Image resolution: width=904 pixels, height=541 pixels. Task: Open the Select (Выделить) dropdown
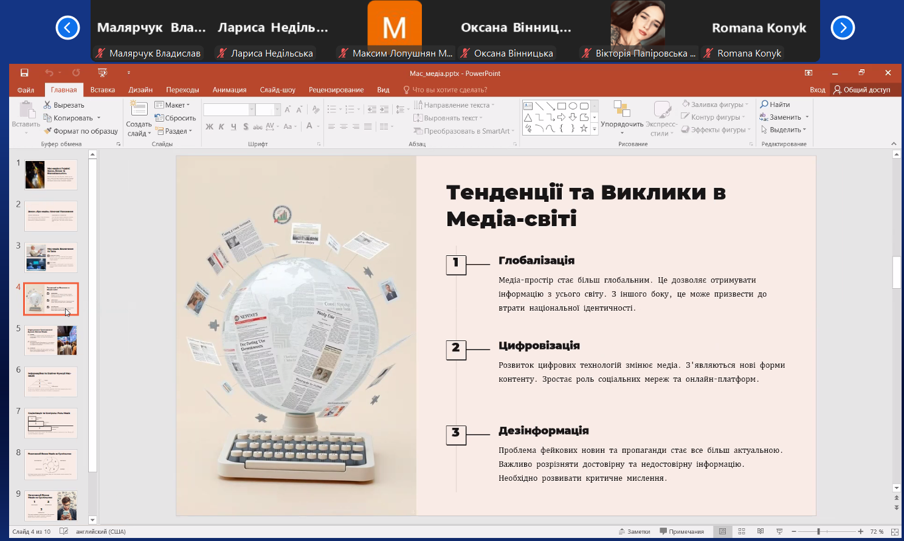pyautogui.click(x=784, y=130)
